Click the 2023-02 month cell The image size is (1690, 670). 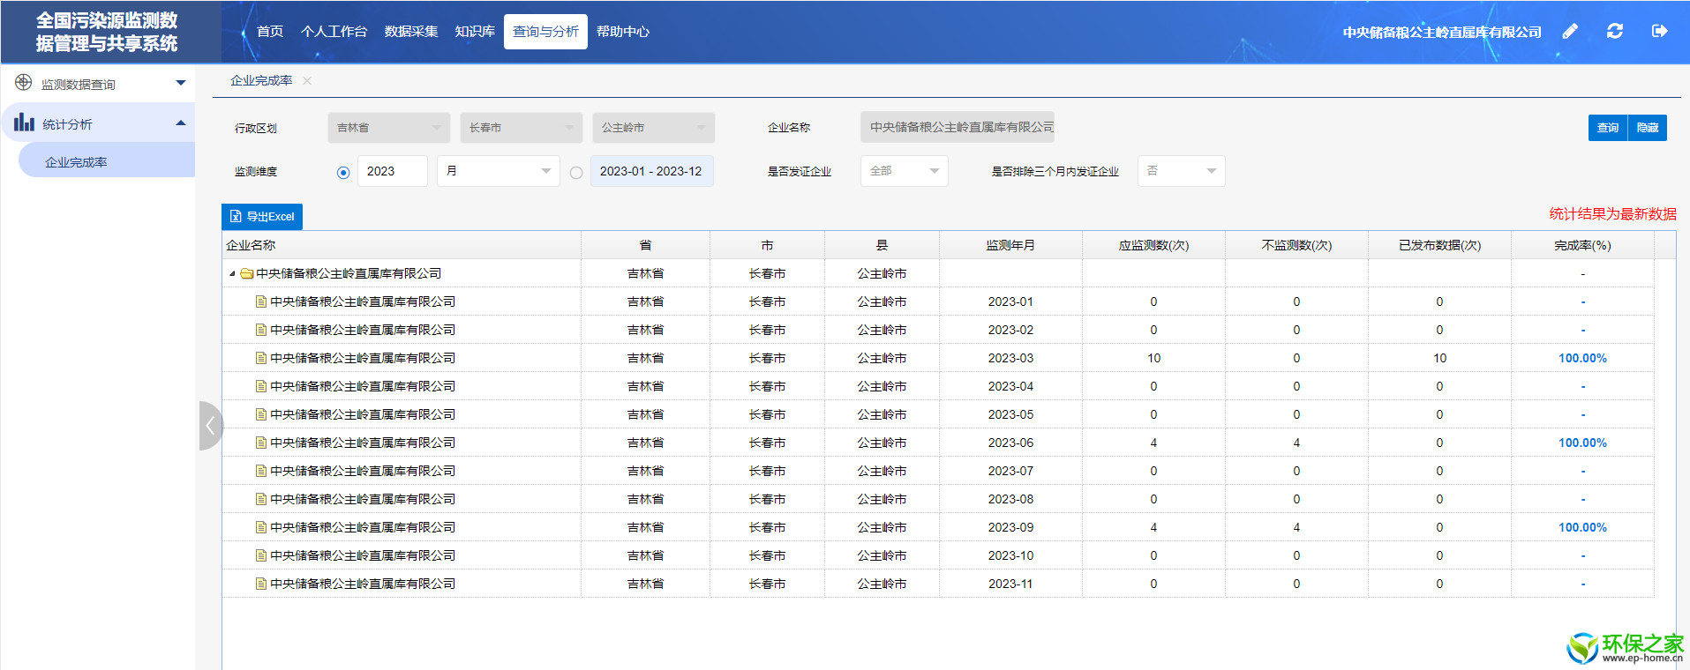[x=1010, y=330]
